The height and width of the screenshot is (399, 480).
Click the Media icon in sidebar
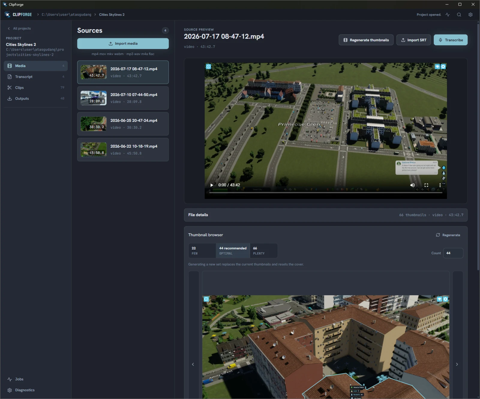10,66
